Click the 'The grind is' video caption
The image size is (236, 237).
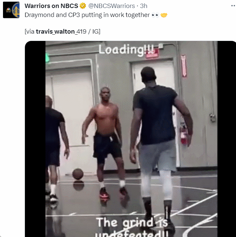coord(132,222)
